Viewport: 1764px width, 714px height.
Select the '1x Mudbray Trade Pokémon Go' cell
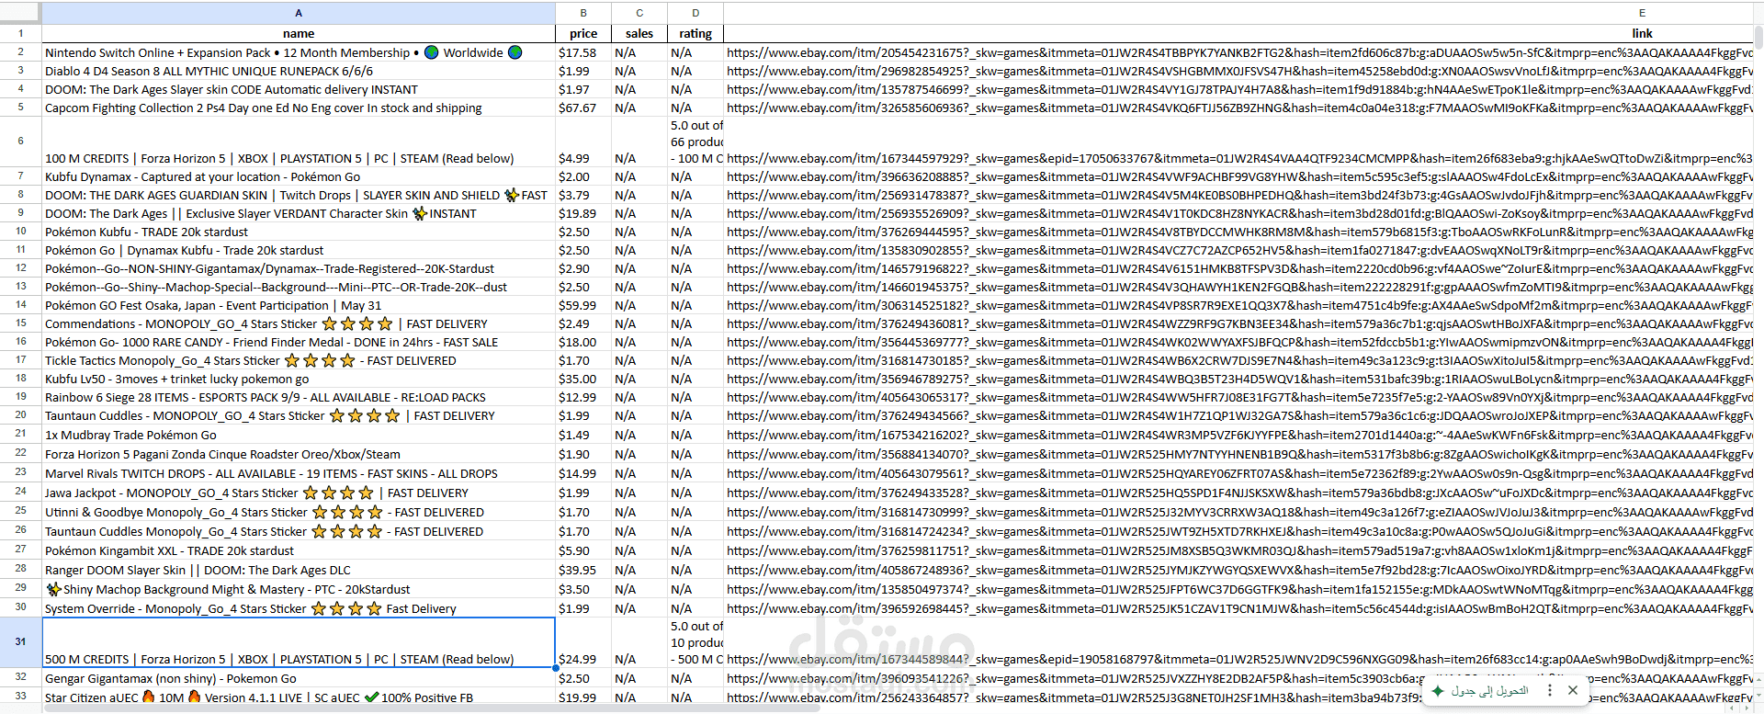[x=299, y=435]
